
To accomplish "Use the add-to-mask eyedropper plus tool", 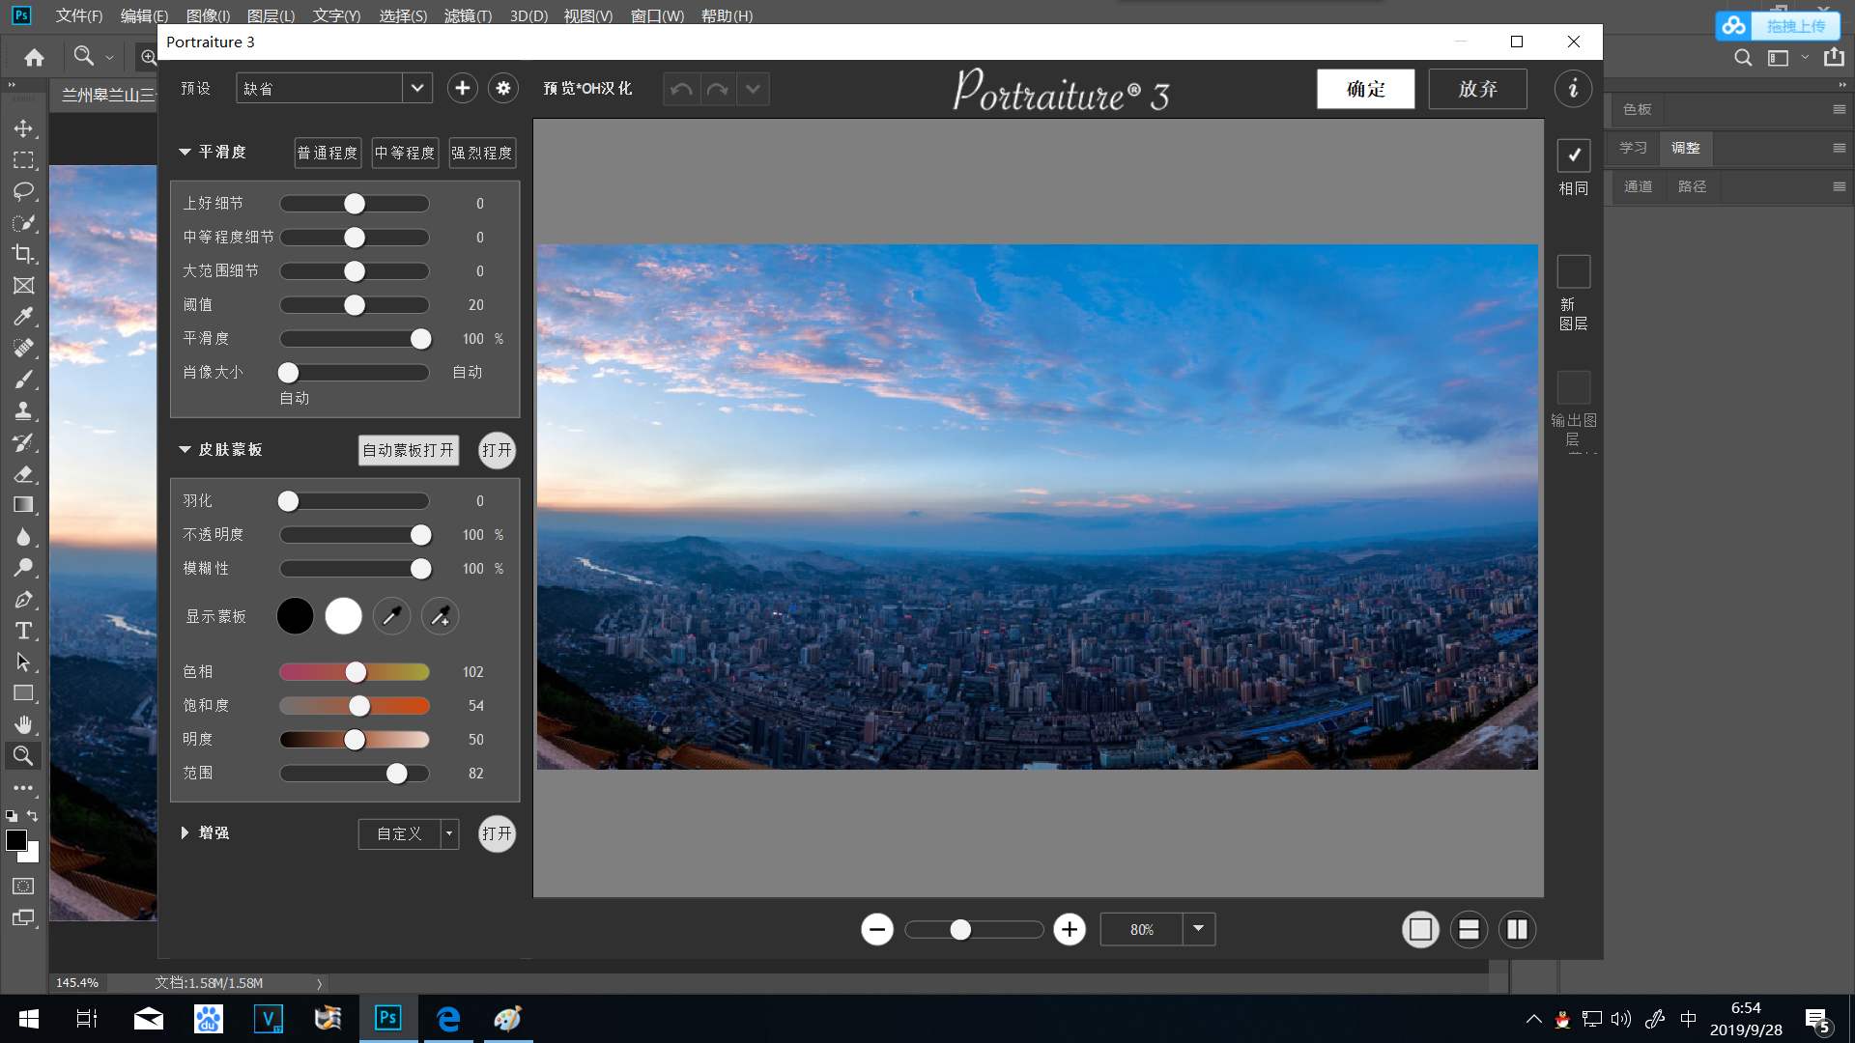I will click(440, 616).
